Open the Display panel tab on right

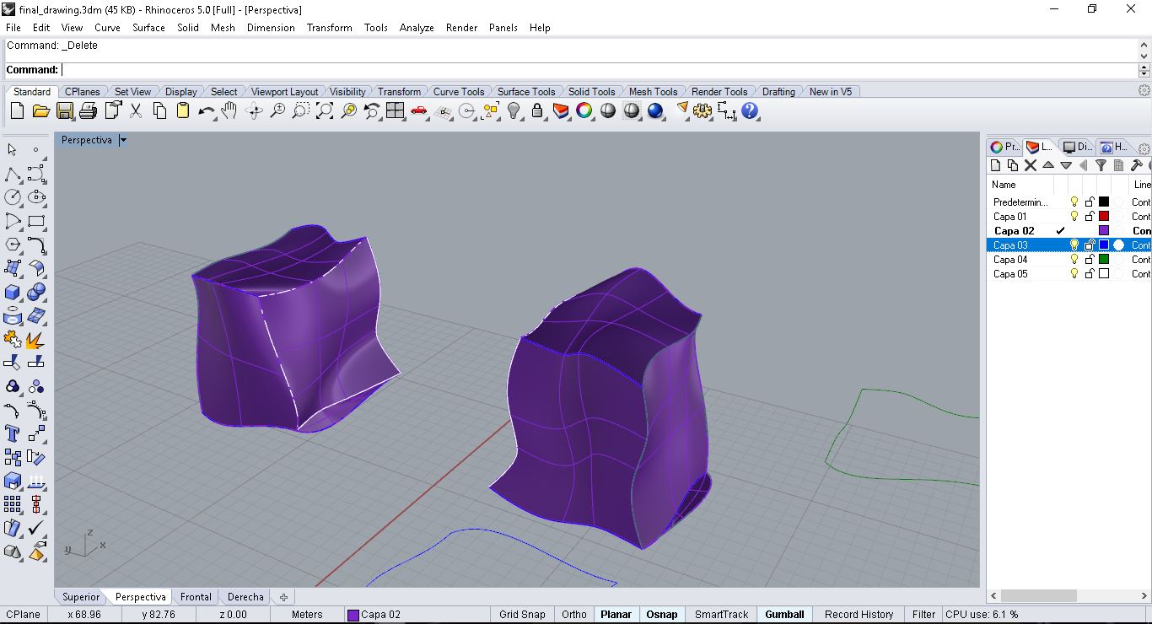1077,147
